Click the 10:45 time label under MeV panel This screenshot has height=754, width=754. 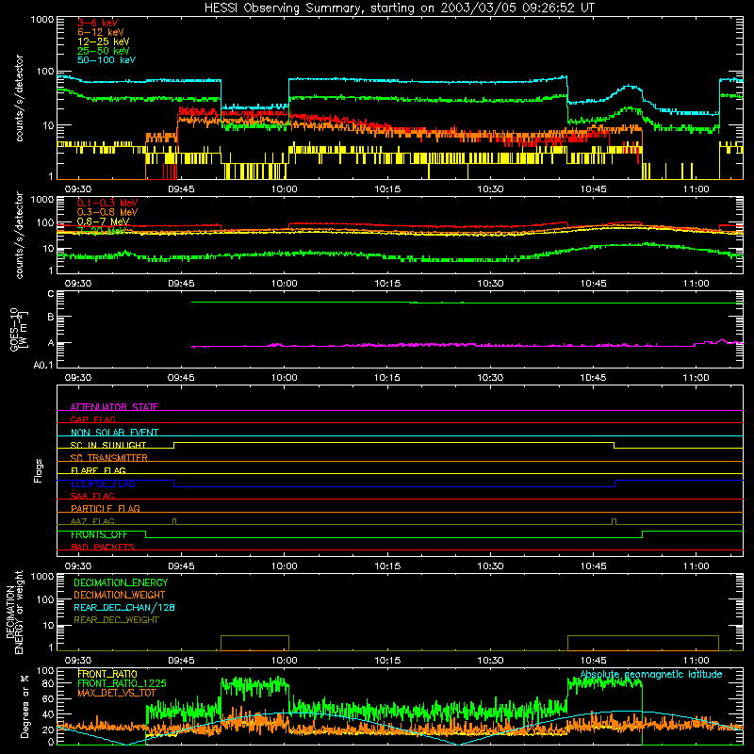(x=593, y=284)
